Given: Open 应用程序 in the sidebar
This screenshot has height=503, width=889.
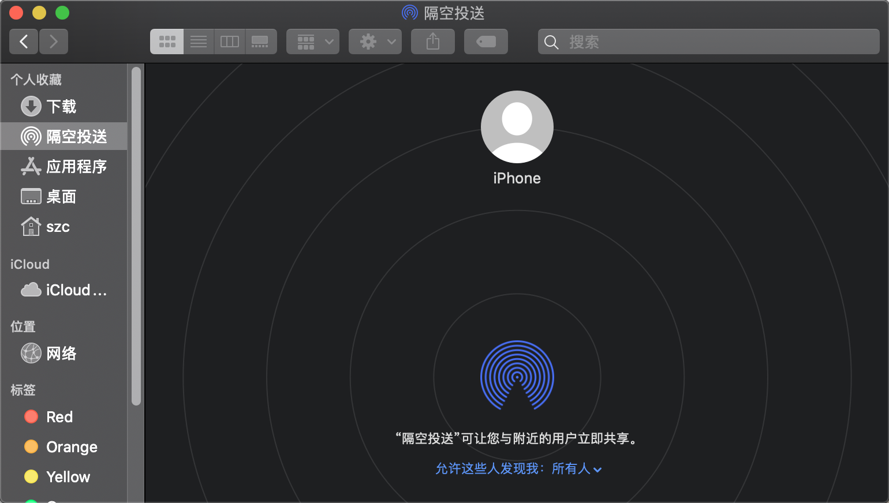Looking at the screenshot, I should point(64,166).
